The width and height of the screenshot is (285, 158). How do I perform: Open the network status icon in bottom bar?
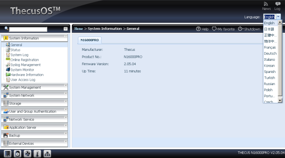[47, 154]
